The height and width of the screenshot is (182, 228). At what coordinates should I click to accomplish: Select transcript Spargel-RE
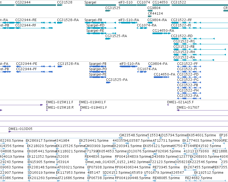coord(95,30)
